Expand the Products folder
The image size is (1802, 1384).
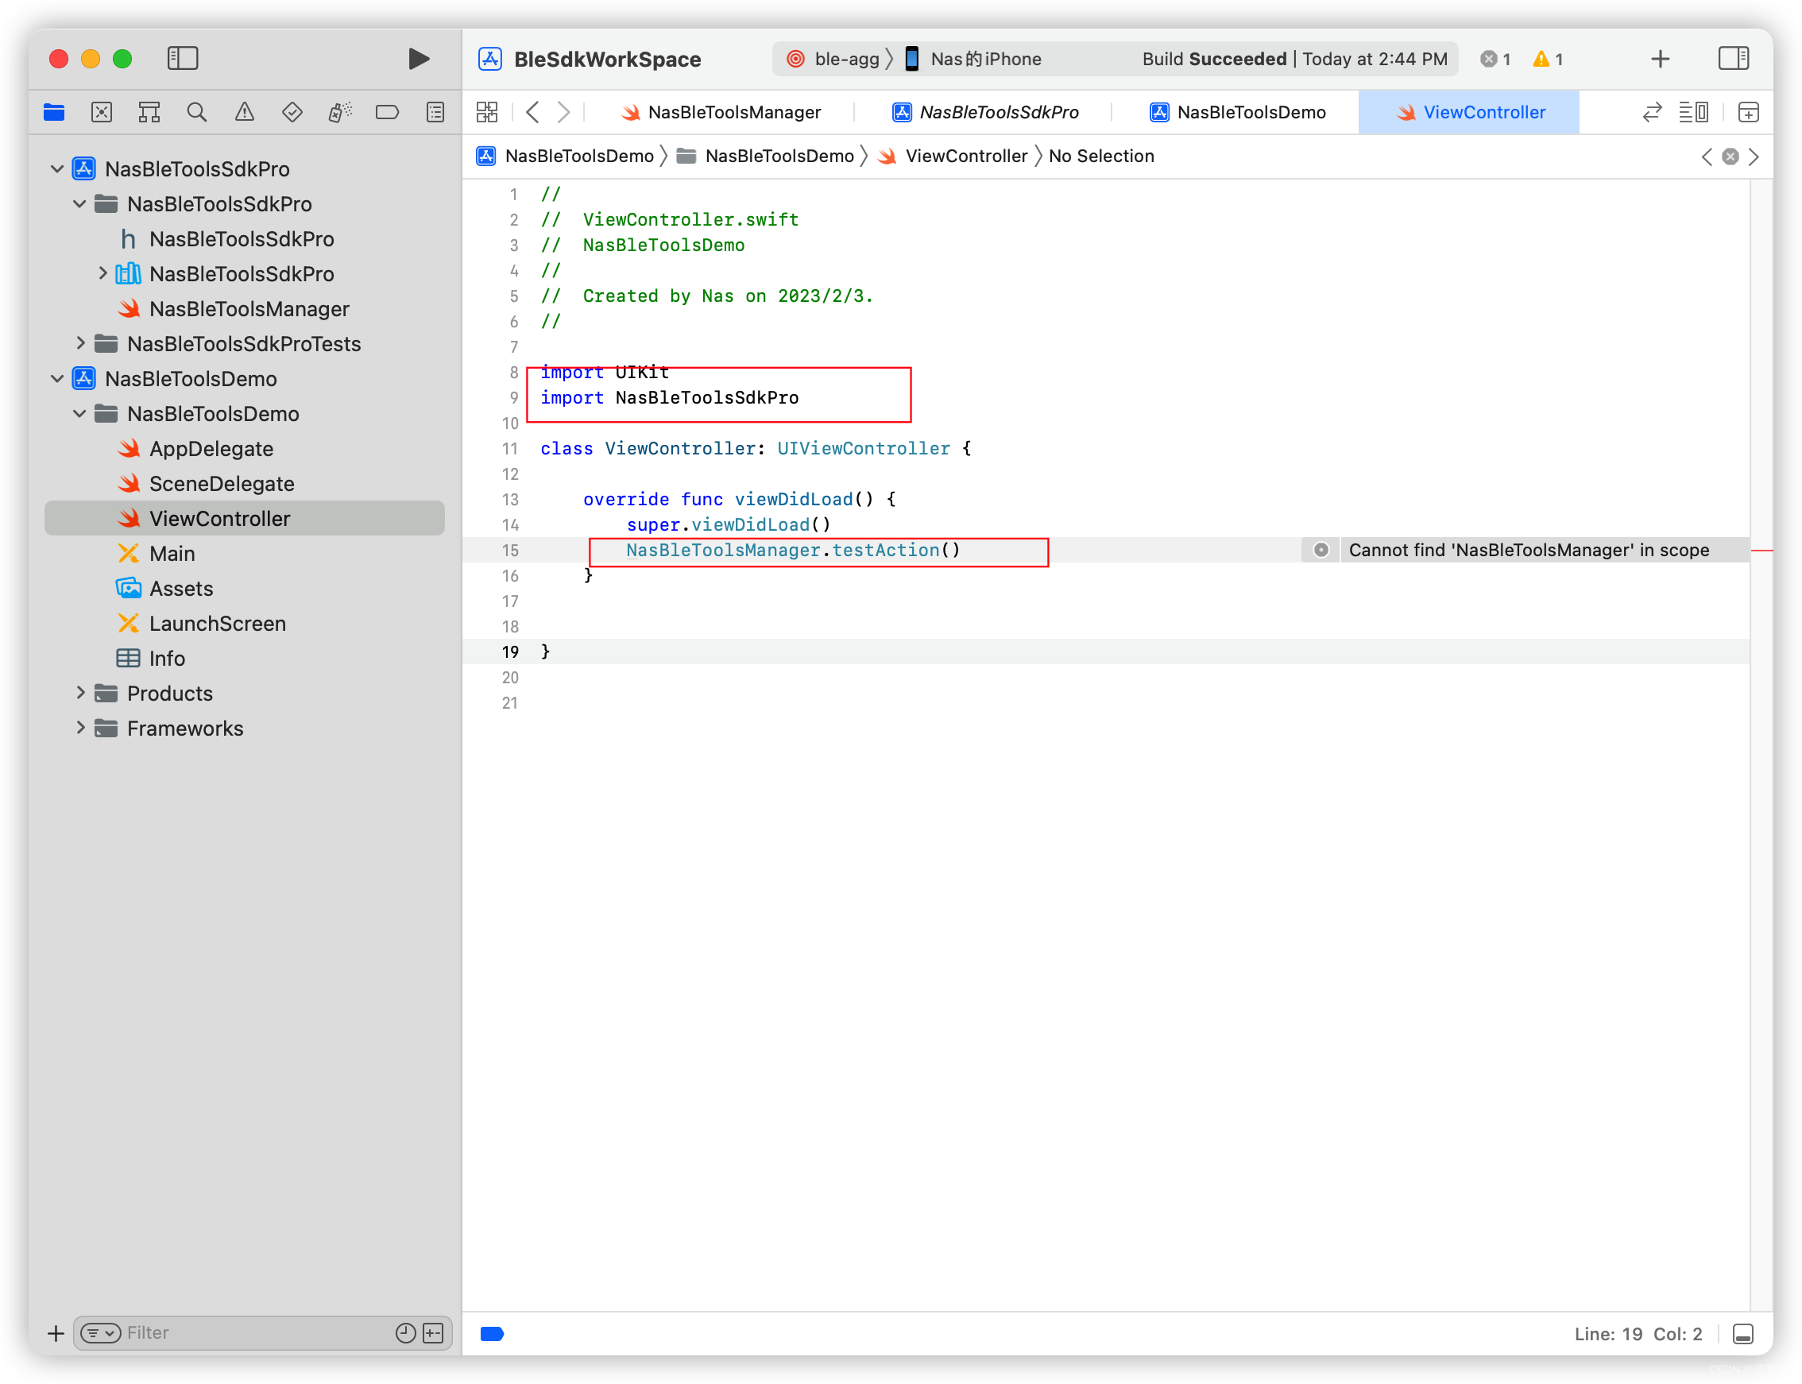80,693
